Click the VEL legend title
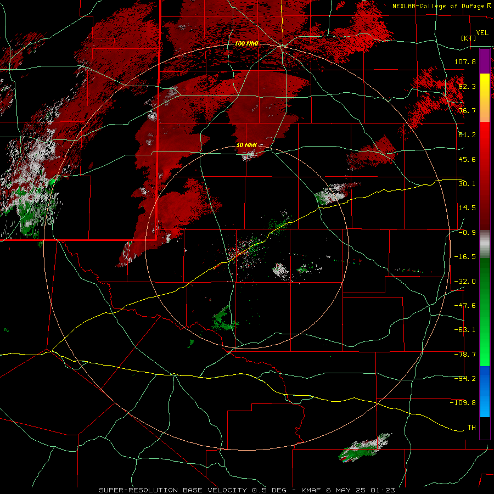Screen dimensions: 494x494 click(482, 33)
